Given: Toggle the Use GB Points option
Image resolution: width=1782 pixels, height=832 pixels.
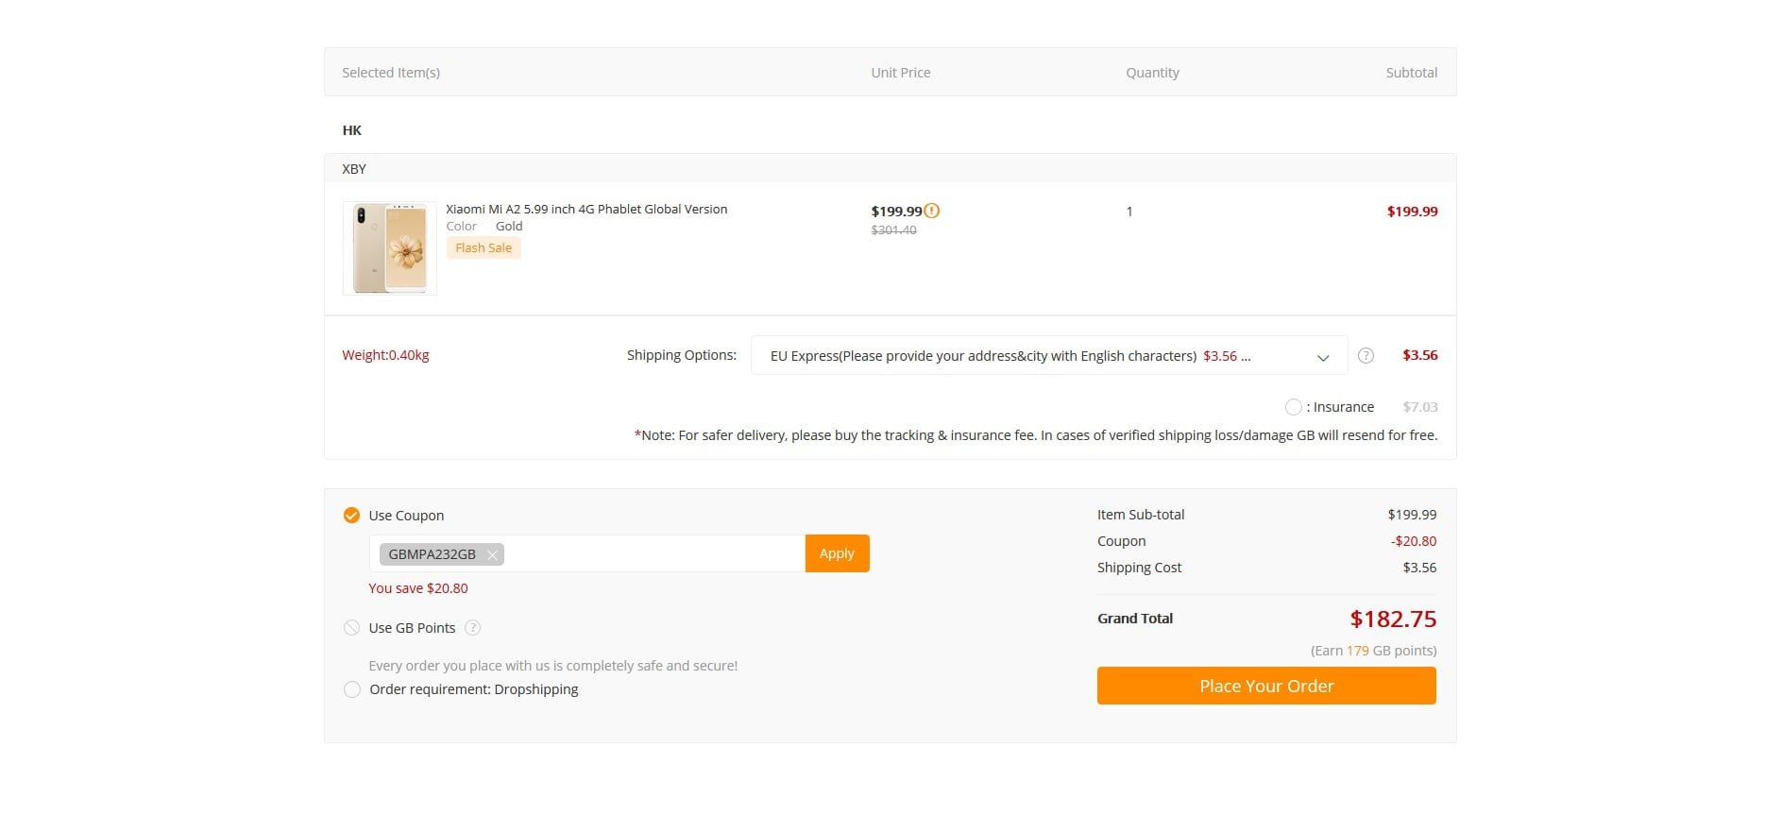Looking at the screenshot, I should pyautogui.click(x=352, y=628).
